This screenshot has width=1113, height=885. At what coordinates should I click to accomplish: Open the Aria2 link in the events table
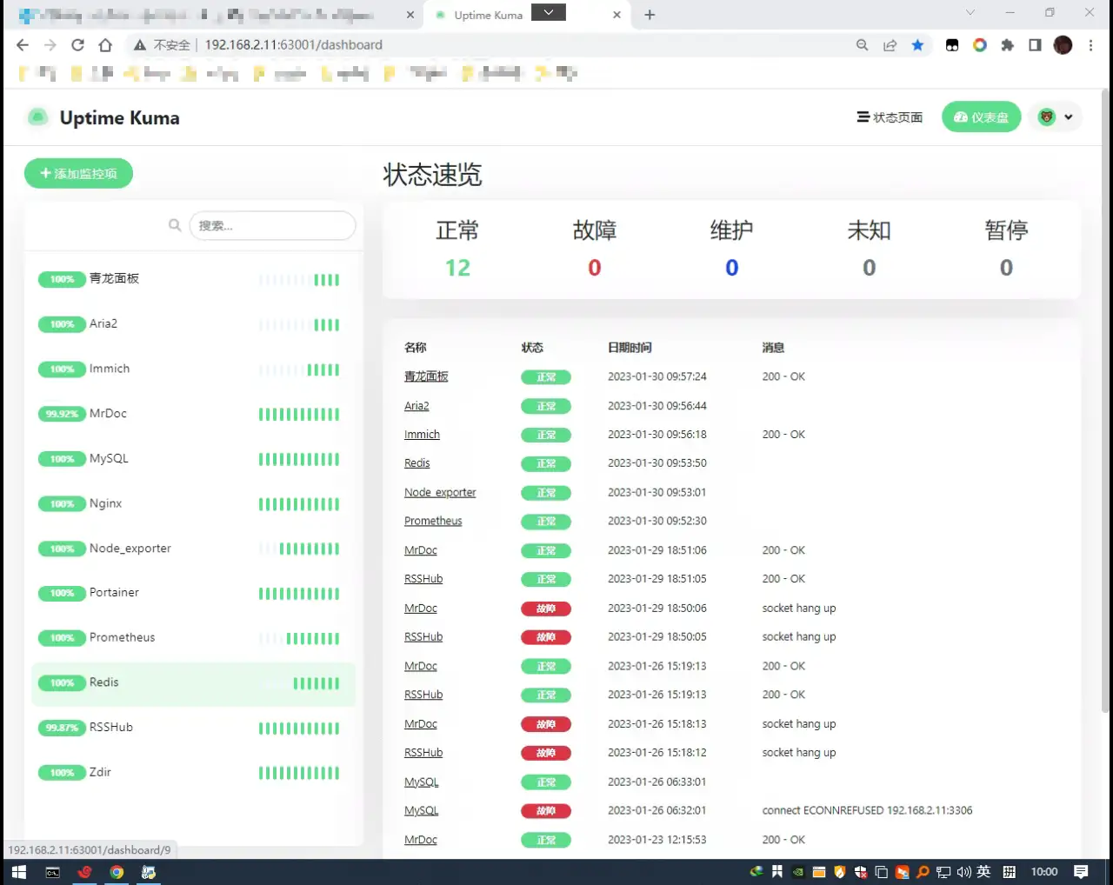click(x=417, y=406)
